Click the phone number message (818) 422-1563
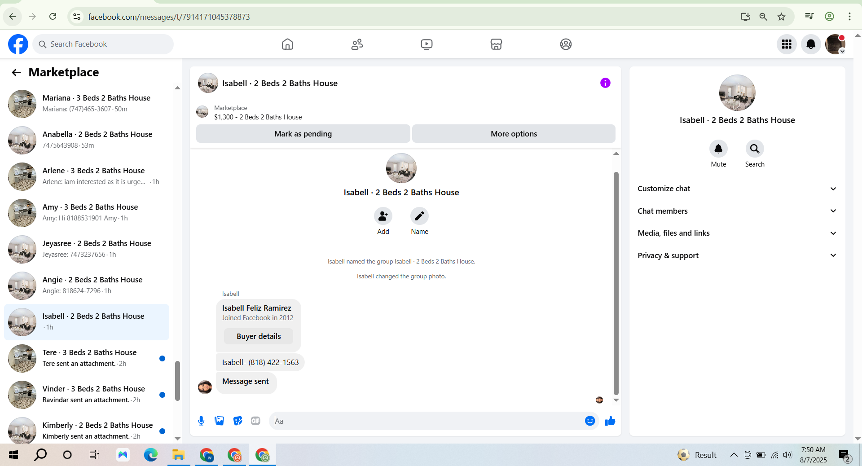 (260, 362)
